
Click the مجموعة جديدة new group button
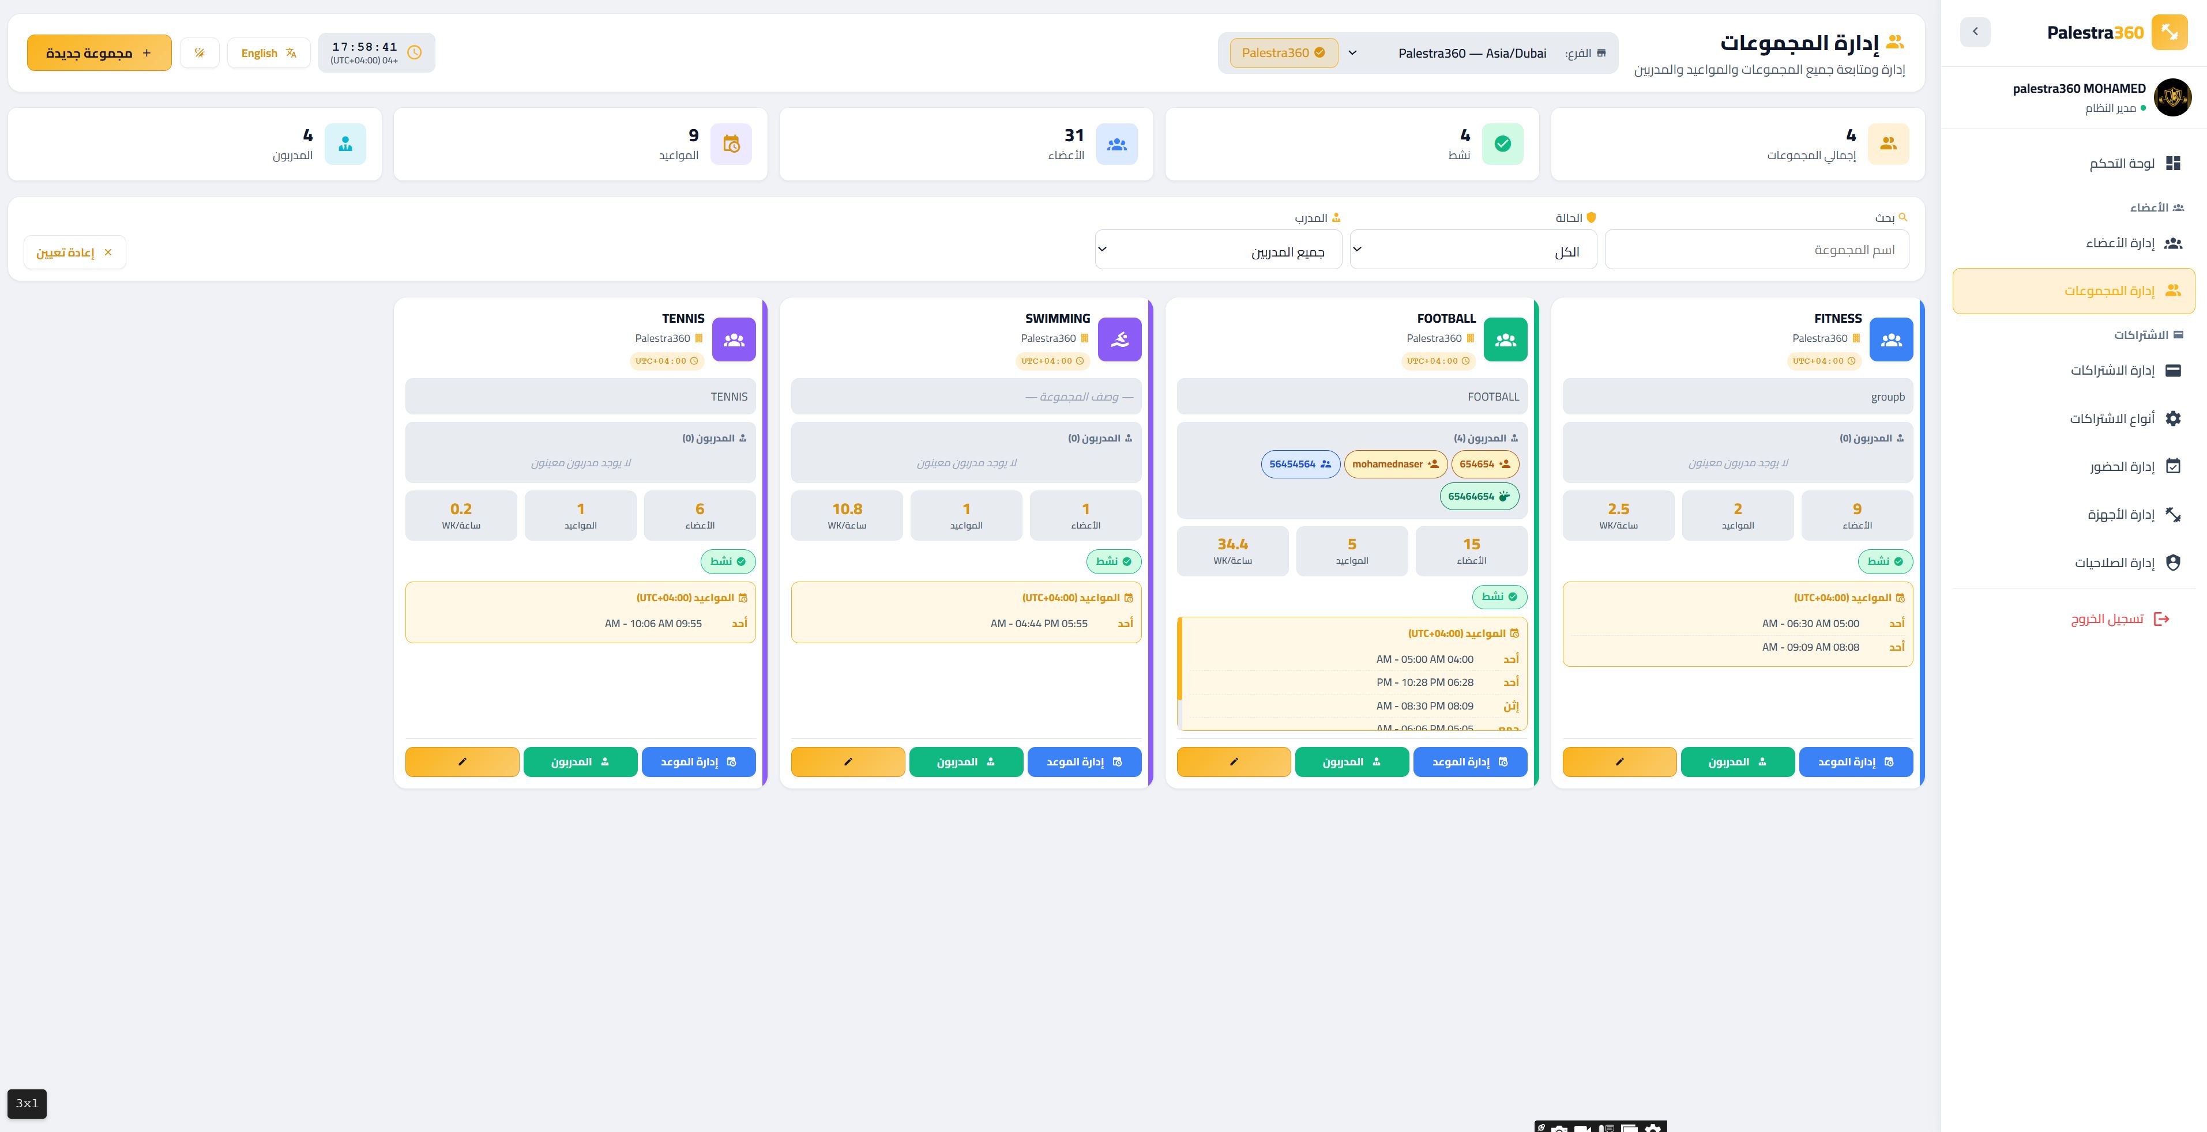99,53
